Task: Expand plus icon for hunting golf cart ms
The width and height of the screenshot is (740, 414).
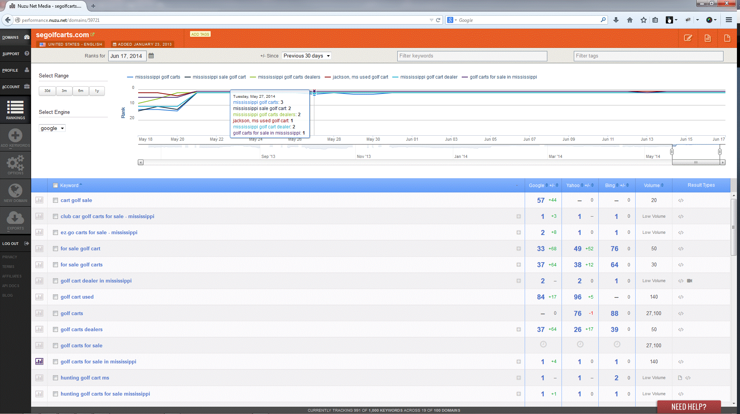Action: (519, 378)
